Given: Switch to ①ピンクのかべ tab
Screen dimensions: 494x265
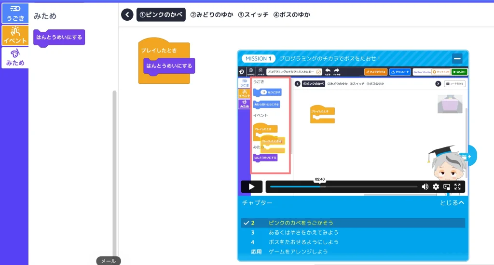Looking at the screenshot, I should (161, 14).
